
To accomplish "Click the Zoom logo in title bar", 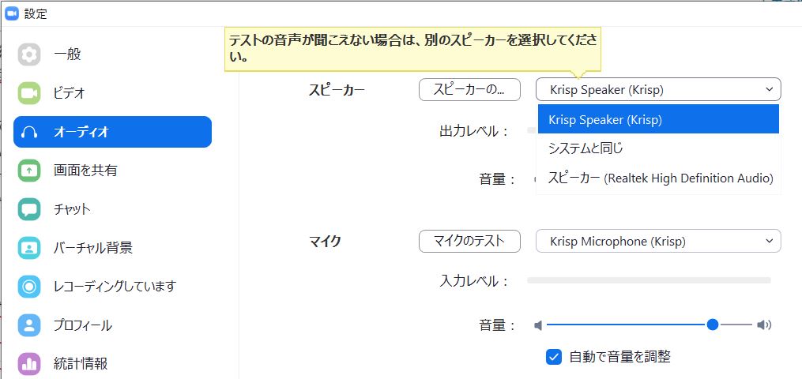I will point(12,13).
